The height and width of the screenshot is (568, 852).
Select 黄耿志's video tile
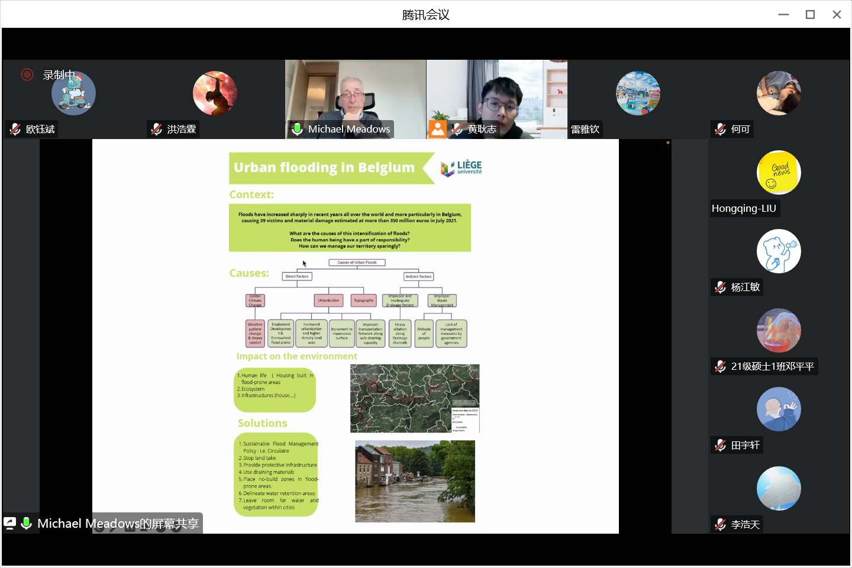497,95
